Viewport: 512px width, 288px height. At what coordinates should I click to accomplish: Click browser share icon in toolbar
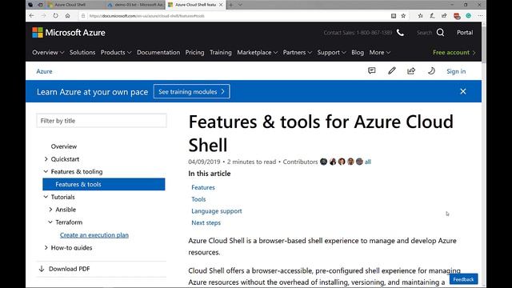pos(444,16)
